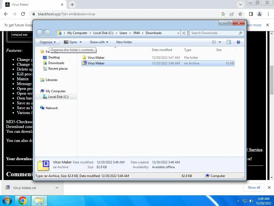Select Local Disk (C:) in navigation pane

56,97
